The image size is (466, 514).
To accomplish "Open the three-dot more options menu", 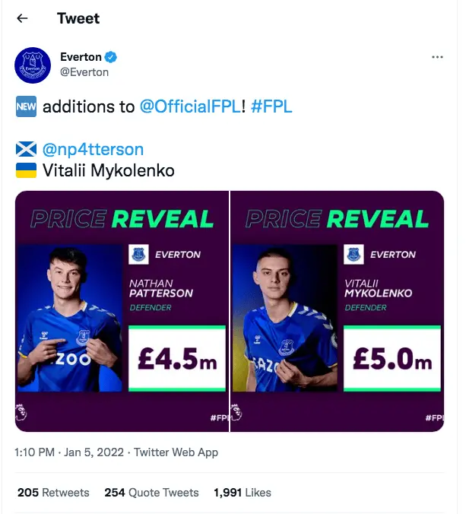I will tap(437, 58).
